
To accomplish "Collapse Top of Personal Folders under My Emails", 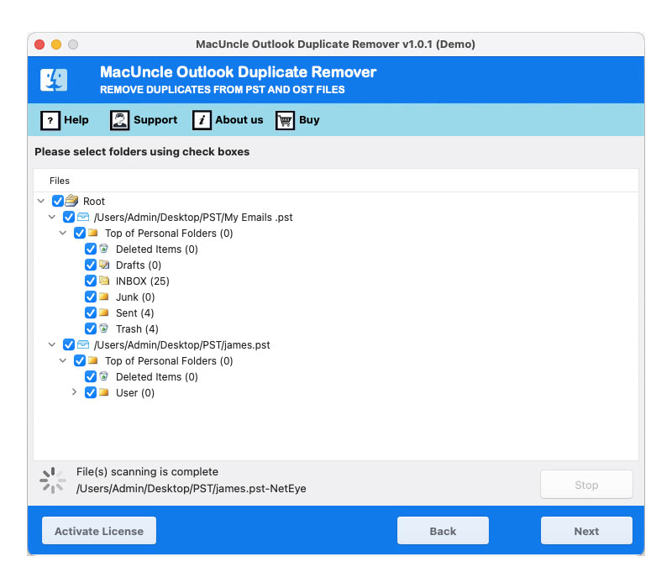I will pyautogui.click(x=62, y=233).
